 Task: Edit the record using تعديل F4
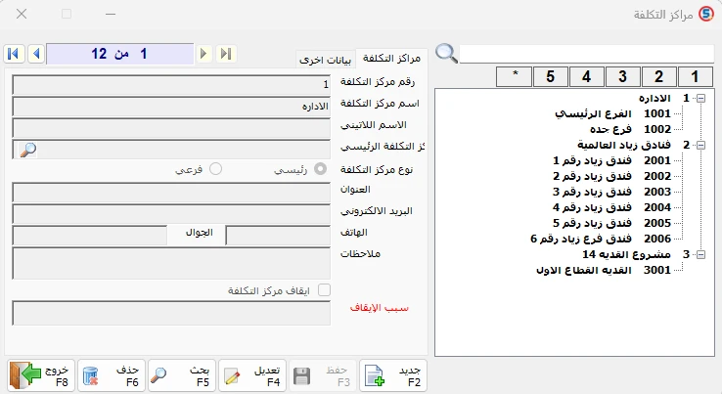(252, 375)
